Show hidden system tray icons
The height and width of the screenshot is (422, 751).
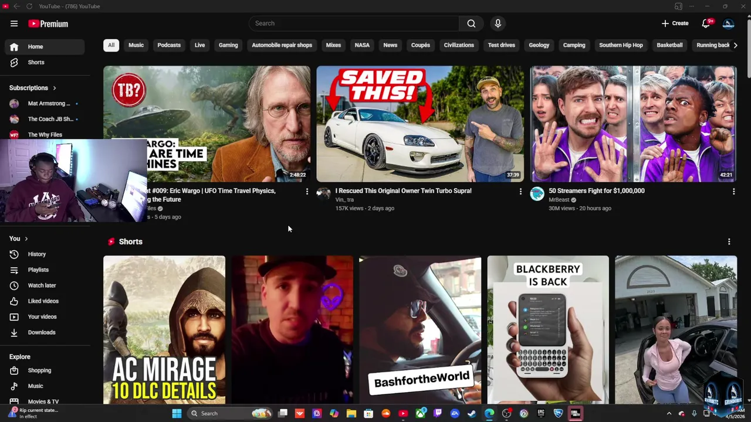(x=669, y=414)
